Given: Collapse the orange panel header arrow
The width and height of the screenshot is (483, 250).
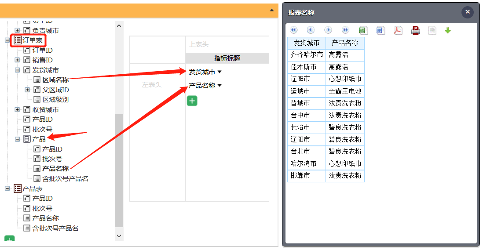Looking at the screenshot, I should [271, 10].
